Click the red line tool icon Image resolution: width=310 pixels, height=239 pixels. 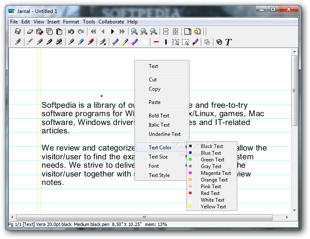[156, 42]
